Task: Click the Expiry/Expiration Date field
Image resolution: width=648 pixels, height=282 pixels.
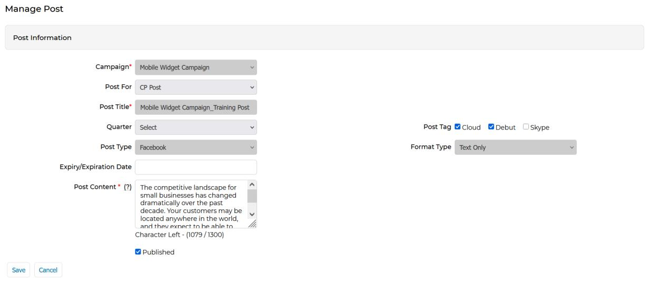Action: [x=196, y=167]
